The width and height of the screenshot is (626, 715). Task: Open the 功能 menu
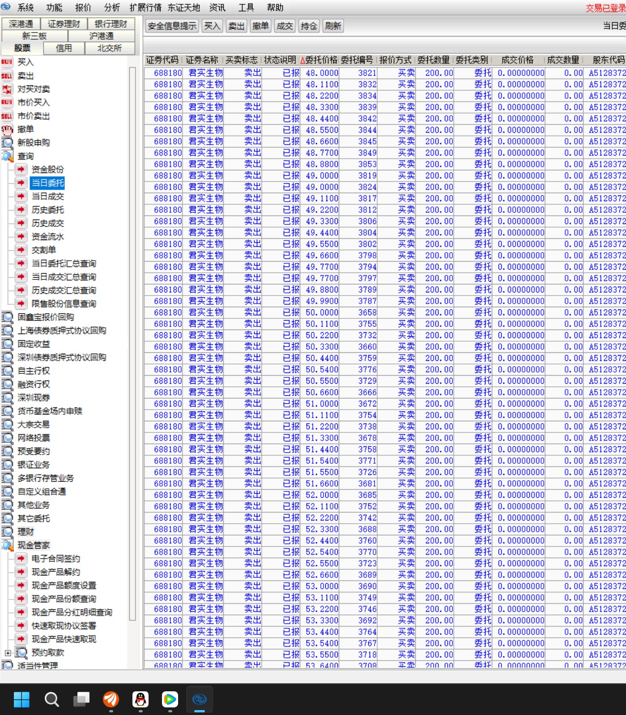[x=54, y=8]
